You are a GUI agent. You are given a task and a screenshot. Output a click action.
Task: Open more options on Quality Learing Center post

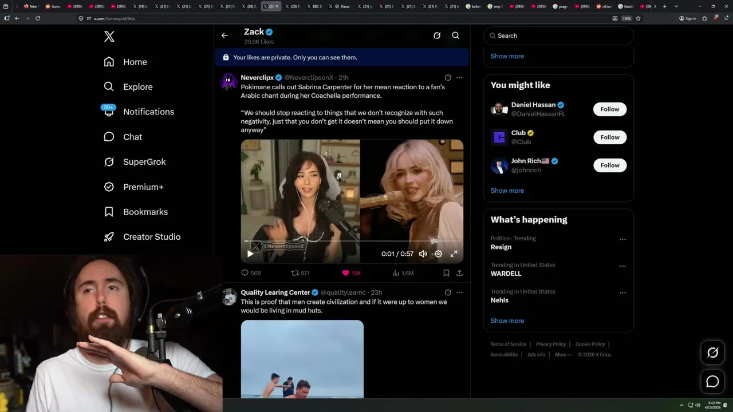pyautogui.click(x=459, y=292)
